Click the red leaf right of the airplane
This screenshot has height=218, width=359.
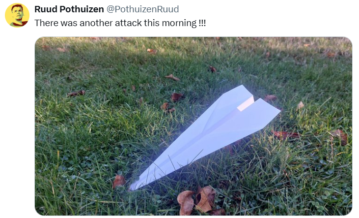click(x=285, y=135)
